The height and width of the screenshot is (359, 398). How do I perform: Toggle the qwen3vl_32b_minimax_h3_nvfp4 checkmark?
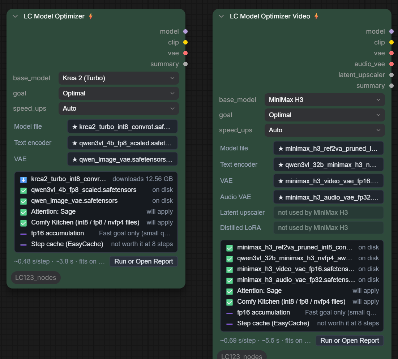click(230, 259)
